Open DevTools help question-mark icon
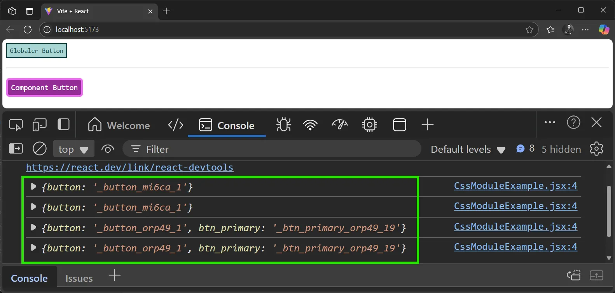615x293 pixels. point(573,122)
